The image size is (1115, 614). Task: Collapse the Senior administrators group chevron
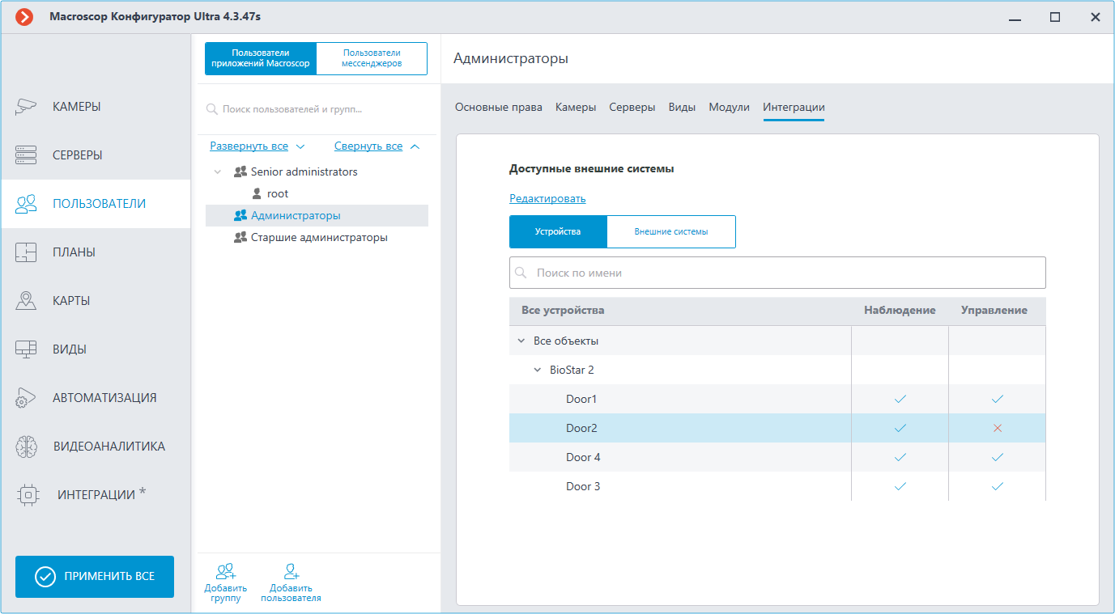pyautogui.click(x=217, y=172)
